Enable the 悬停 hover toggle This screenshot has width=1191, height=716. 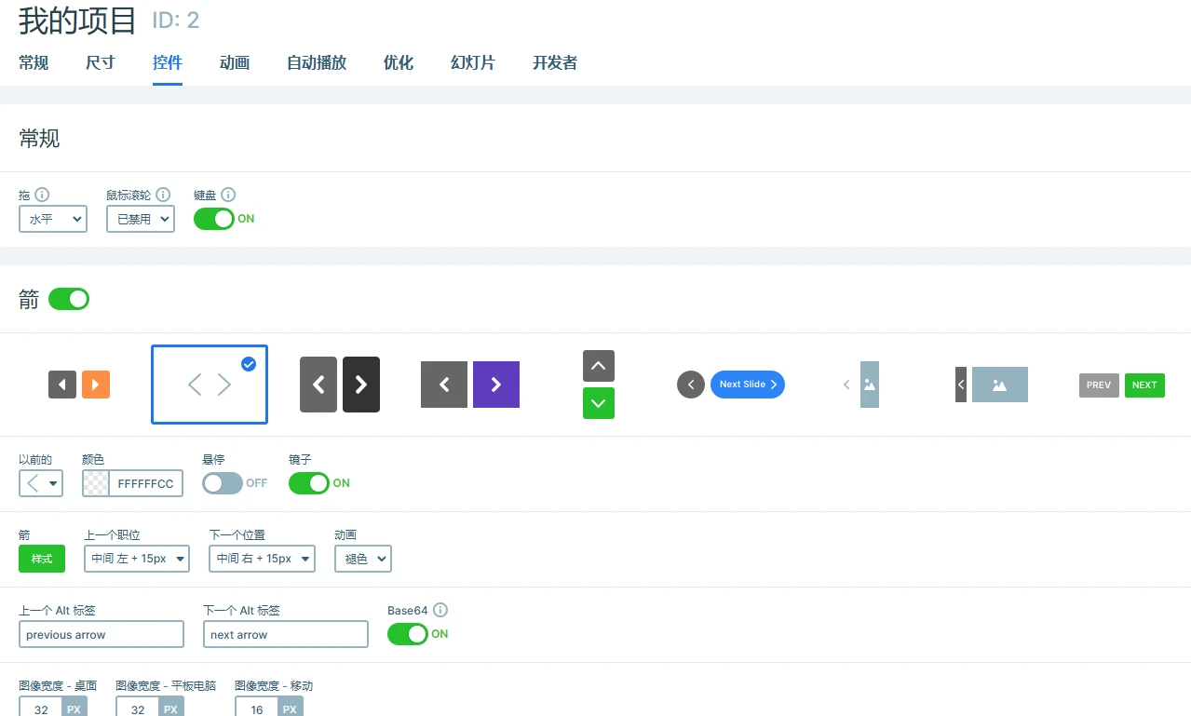point(222,483)
